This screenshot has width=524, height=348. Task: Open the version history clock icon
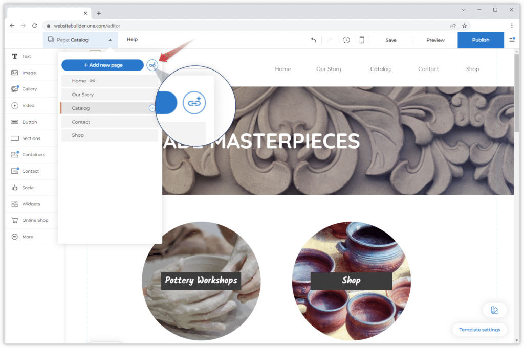coord(346,40)
